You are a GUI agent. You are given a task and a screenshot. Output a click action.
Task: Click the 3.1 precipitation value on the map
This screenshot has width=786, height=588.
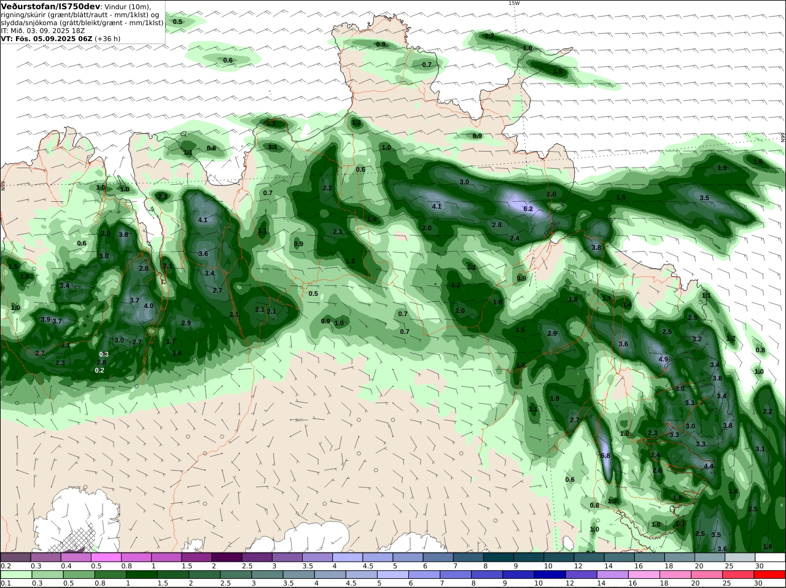tap(760, 449)
